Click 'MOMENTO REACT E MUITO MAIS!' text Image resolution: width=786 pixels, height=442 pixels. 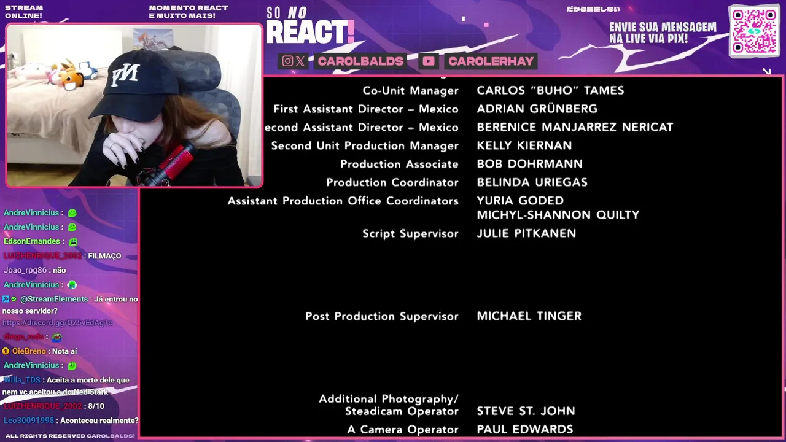pyautogui.click(x=189, y=12)
